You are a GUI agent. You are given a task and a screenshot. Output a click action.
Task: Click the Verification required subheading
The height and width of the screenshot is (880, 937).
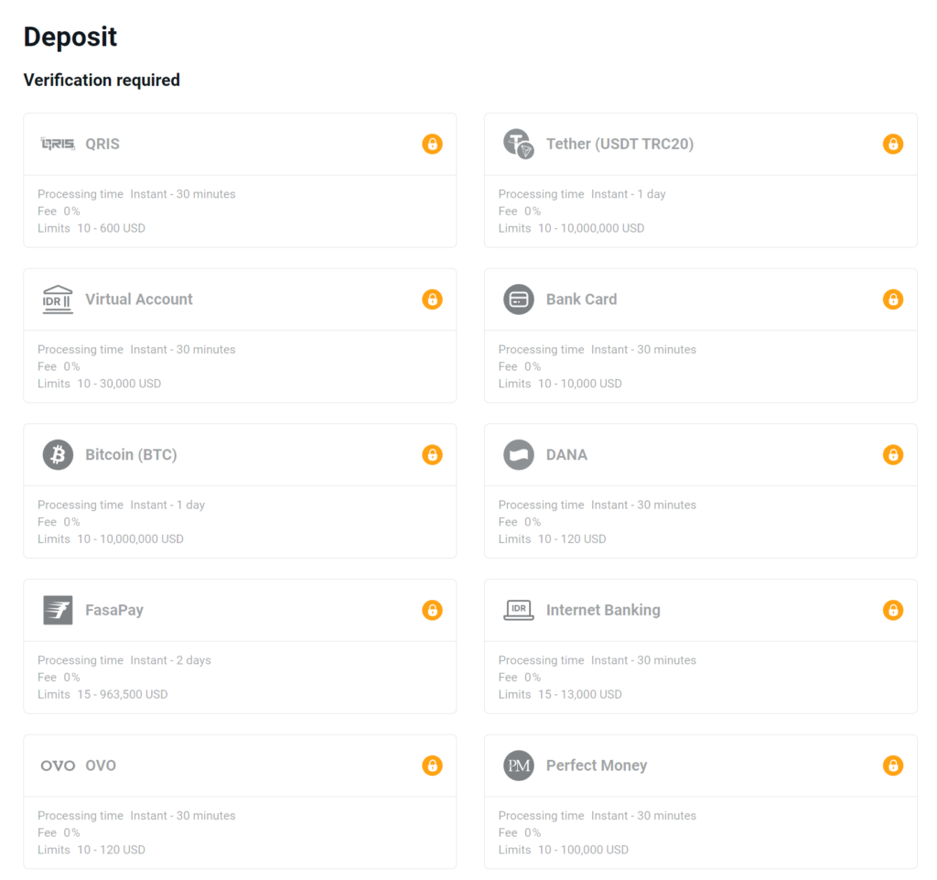tap(102, 80)
